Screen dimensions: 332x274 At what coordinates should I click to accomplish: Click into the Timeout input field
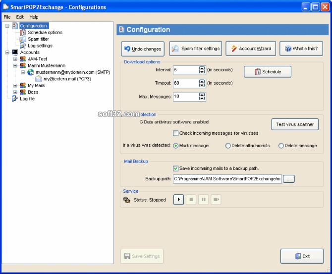coord(186,83)
